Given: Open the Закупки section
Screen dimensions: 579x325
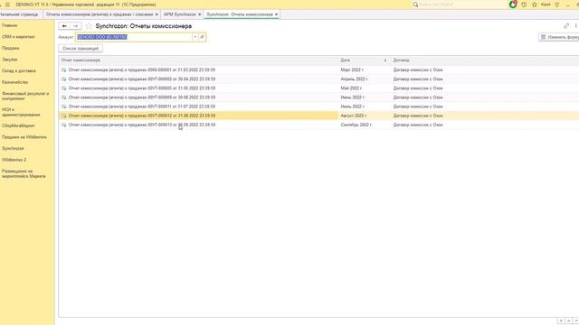Looking at the screenshot, I should coord(10,60).
